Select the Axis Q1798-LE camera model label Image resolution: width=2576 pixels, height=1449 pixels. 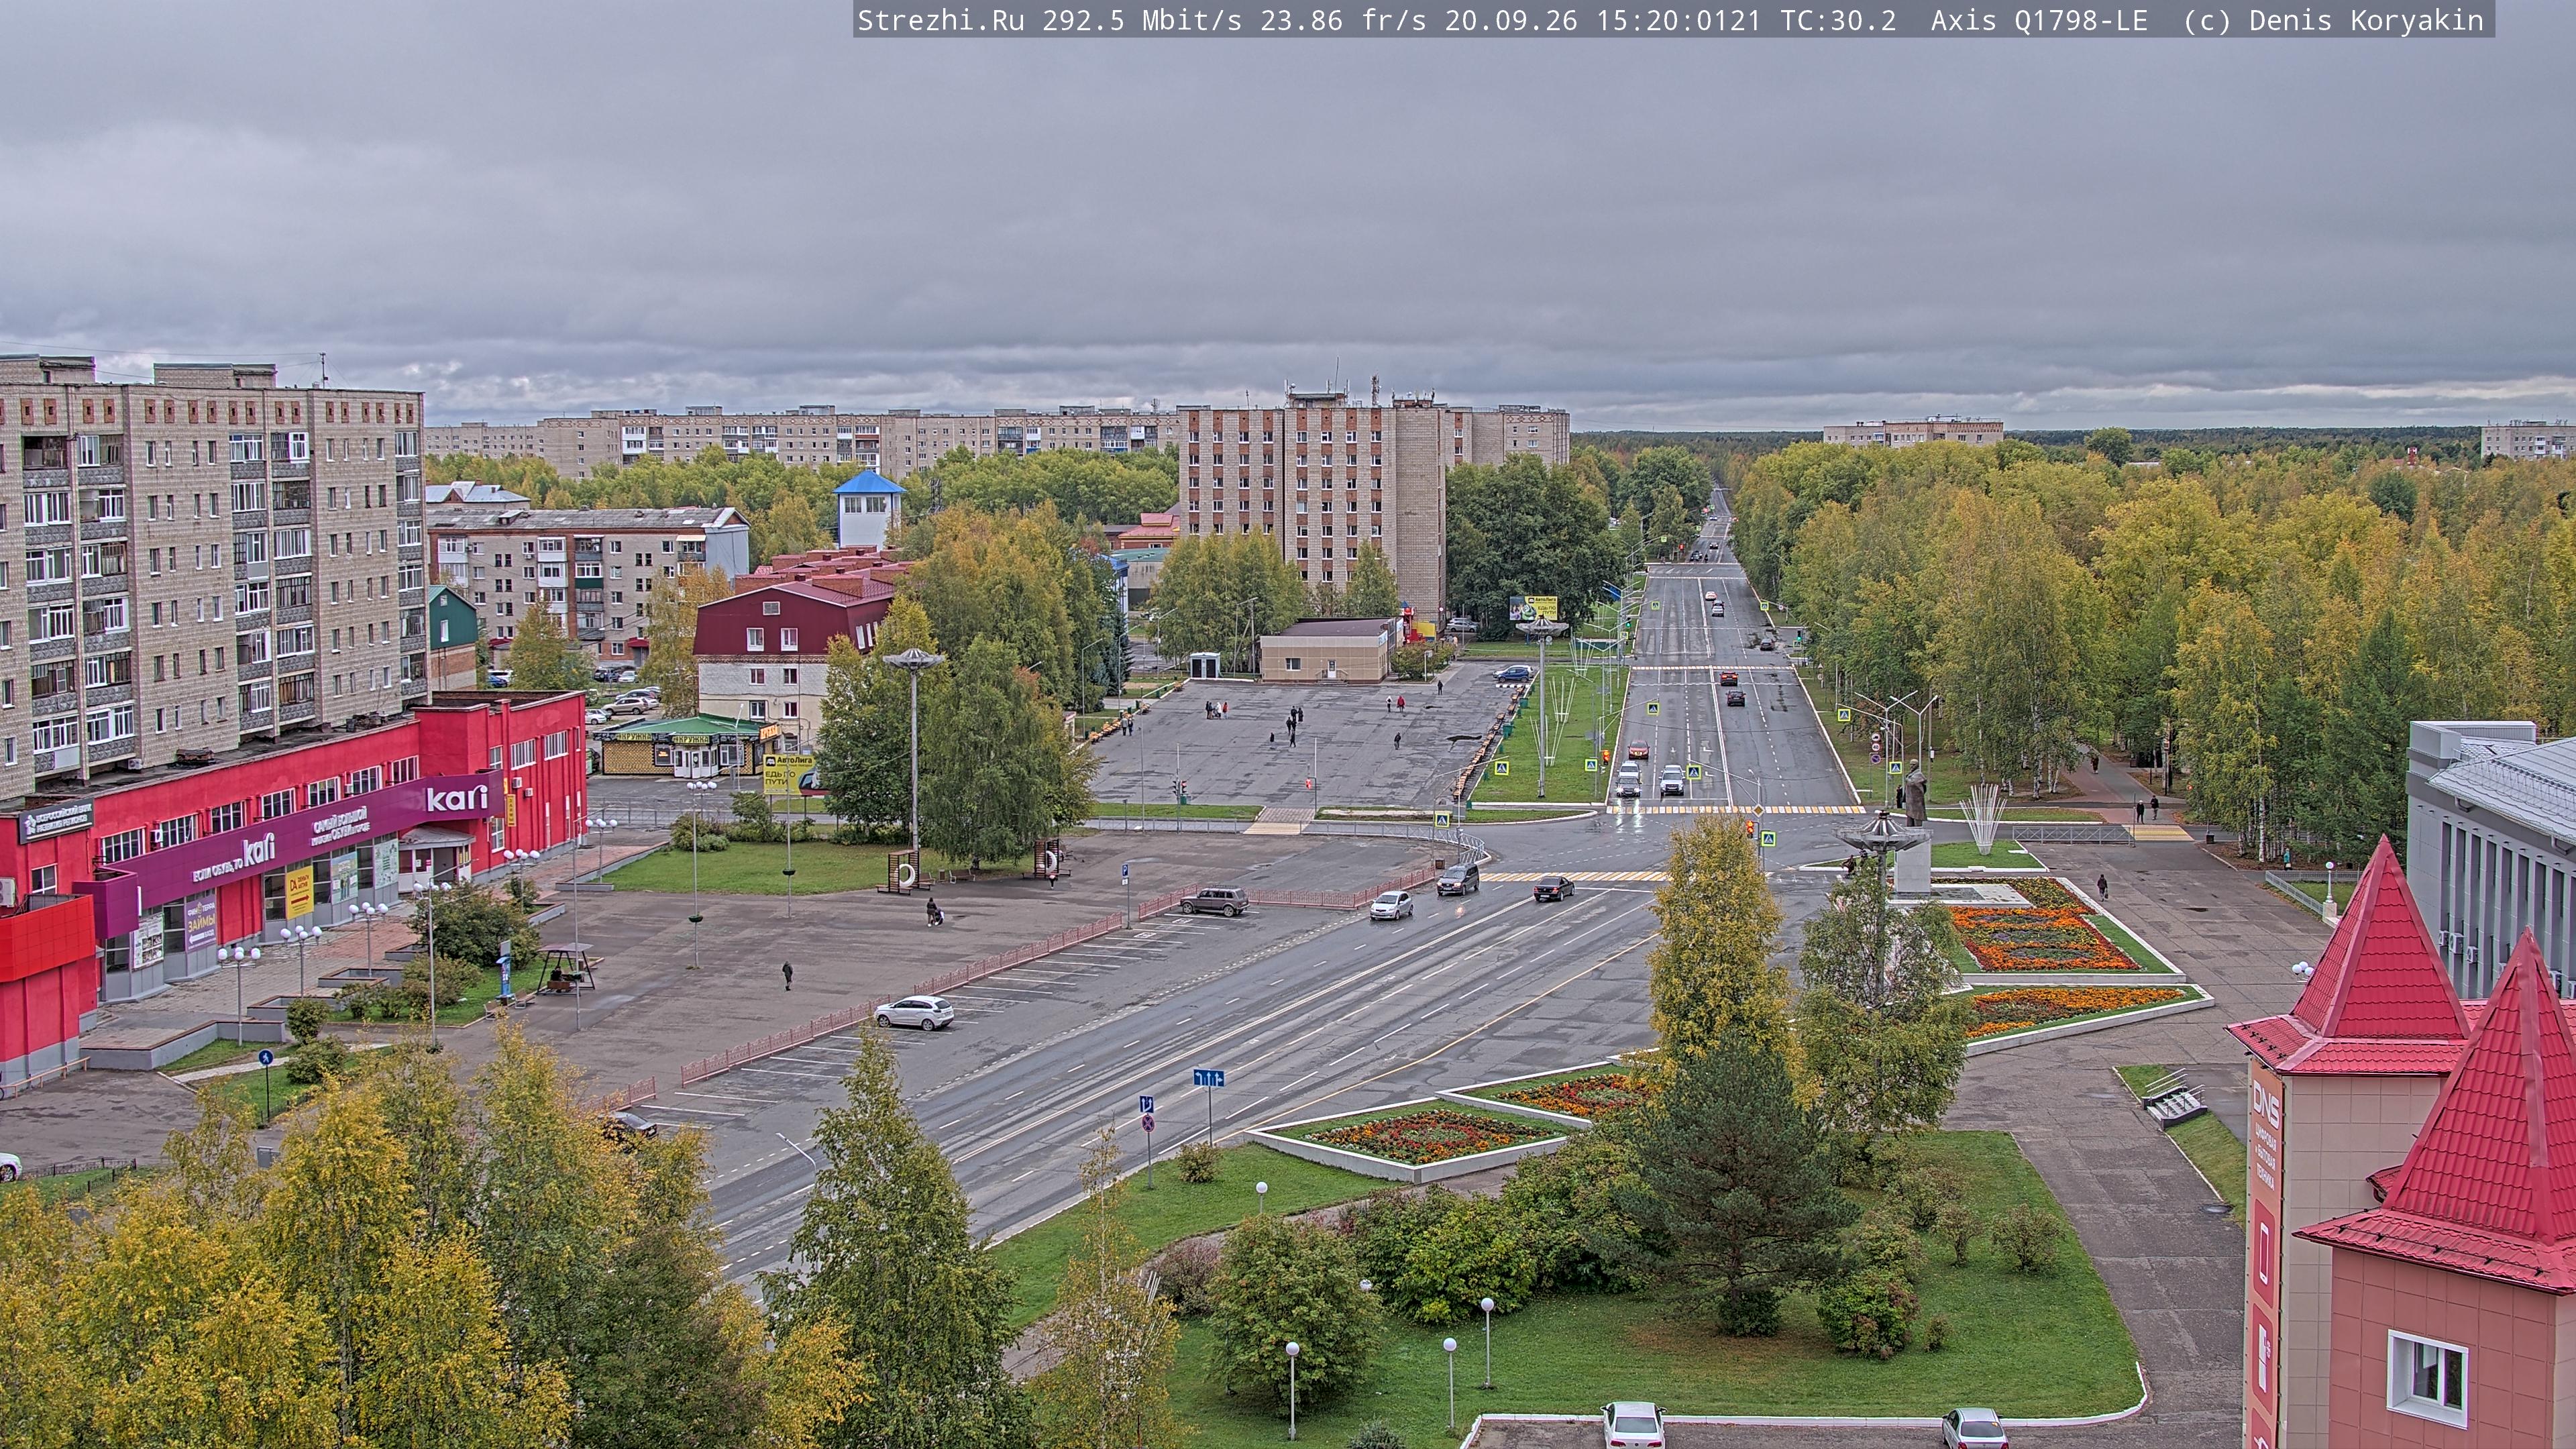coord(2039,21)
